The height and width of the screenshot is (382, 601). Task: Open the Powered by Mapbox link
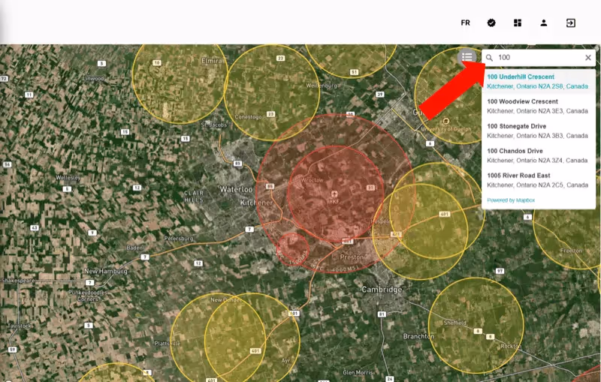tap(511, 200)
